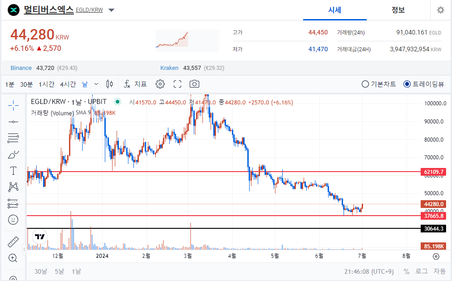This screenshot has height=281, width=452.
Task: Open the trend line drawing tool
Action: click(x=13, y=121)
